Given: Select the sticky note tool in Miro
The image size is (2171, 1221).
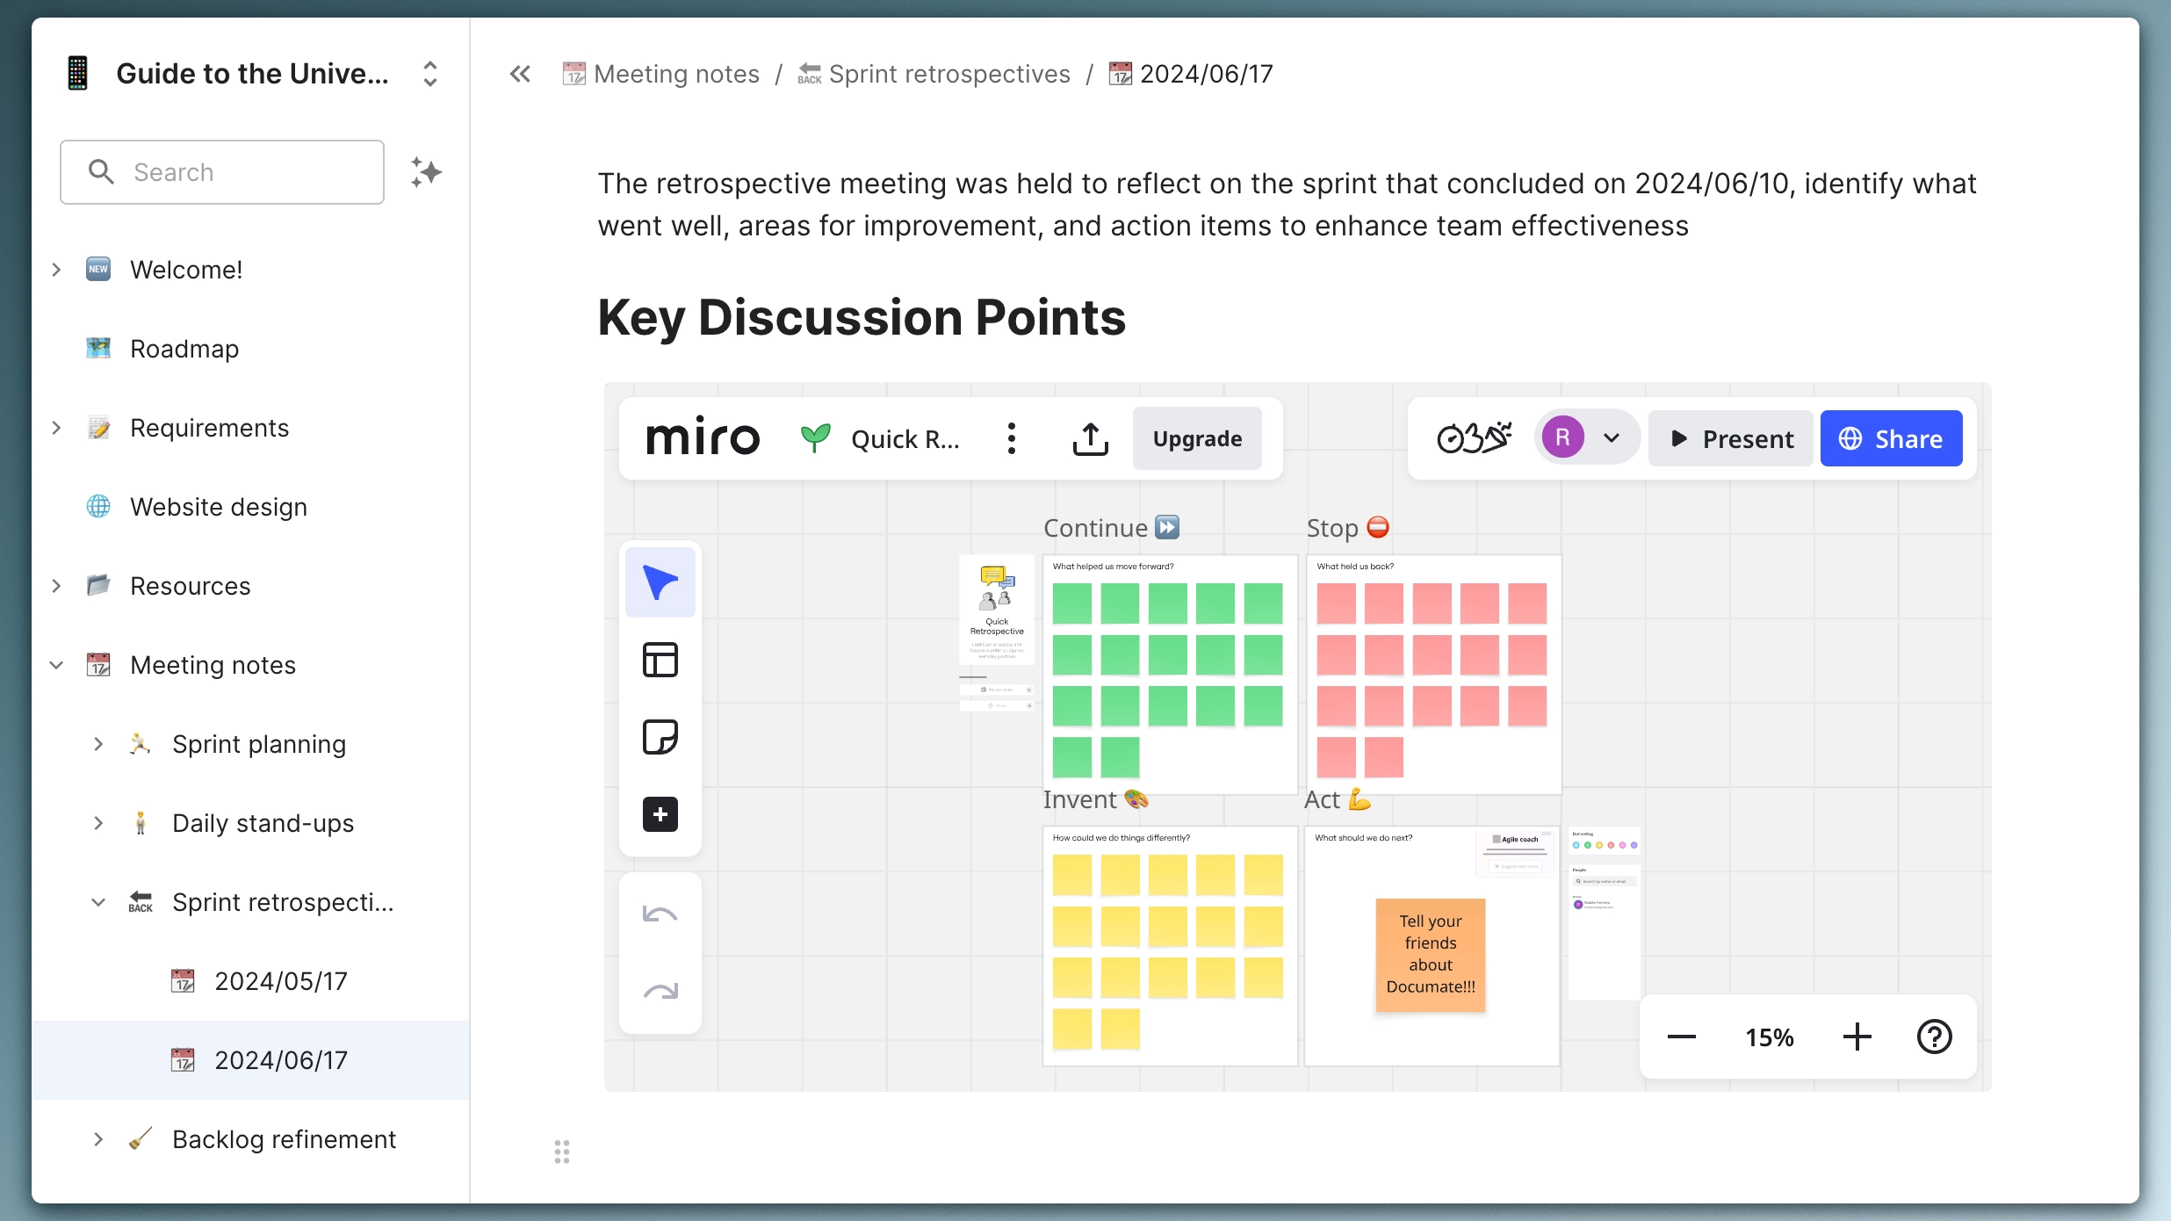Looking at the screenshot, I should pos(660,736).
